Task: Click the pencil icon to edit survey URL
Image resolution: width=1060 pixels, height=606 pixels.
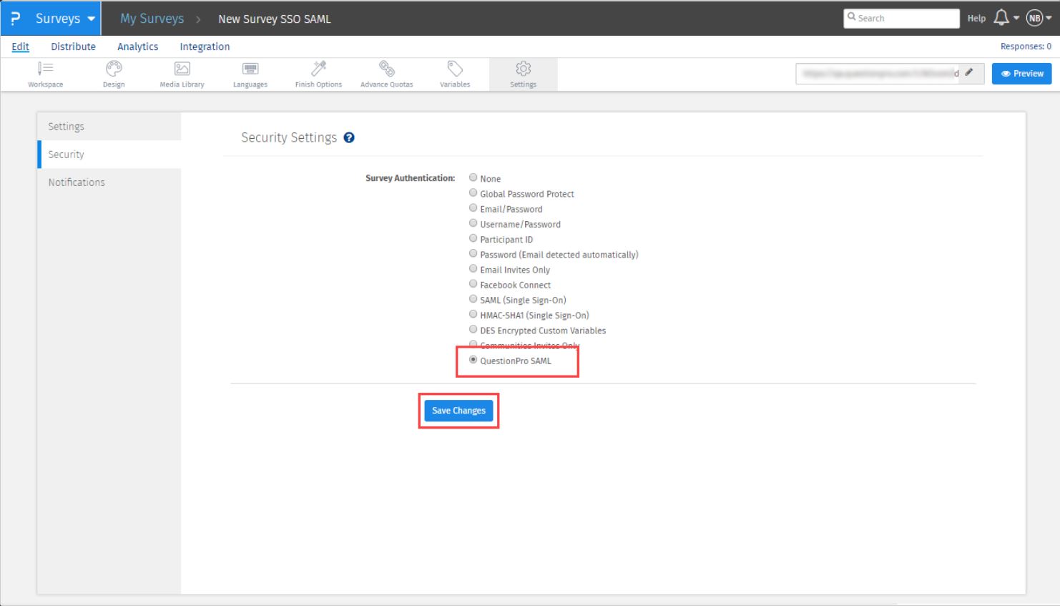Action: click(969, 73)
